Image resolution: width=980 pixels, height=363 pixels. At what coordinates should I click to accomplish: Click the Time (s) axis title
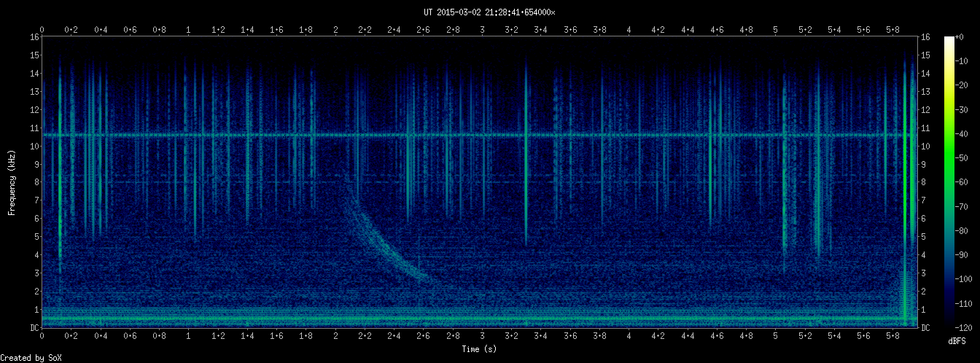tap(479, 349)
